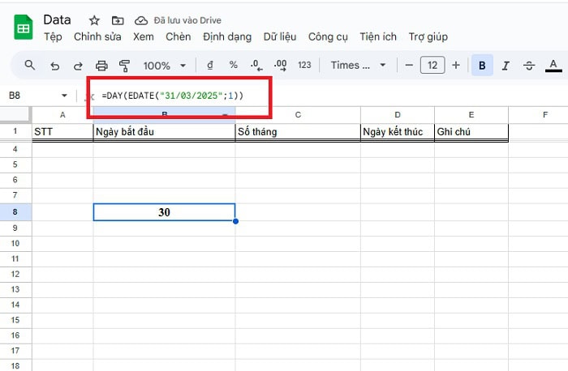Click the undo arrow icon
This screenshot has height=371, width=568.
coord(54,66)
